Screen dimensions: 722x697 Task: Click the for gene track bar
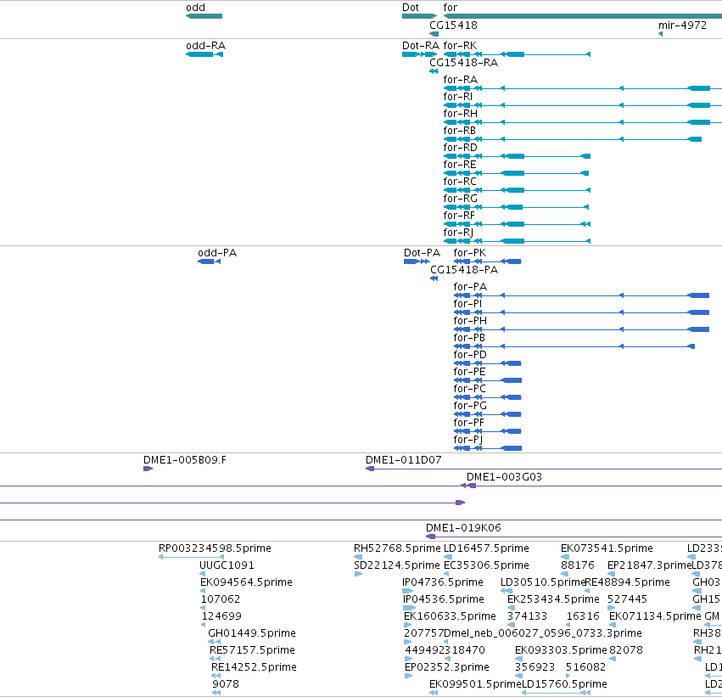[583, 16]
